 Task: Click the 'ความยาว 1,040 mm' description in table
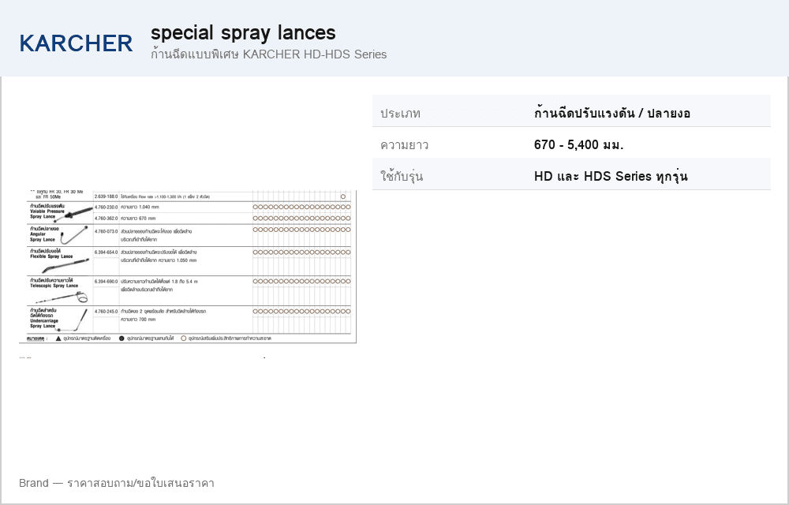140,208
